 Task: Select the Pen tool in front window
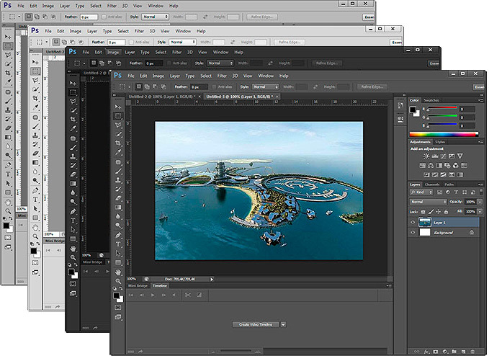118,235
